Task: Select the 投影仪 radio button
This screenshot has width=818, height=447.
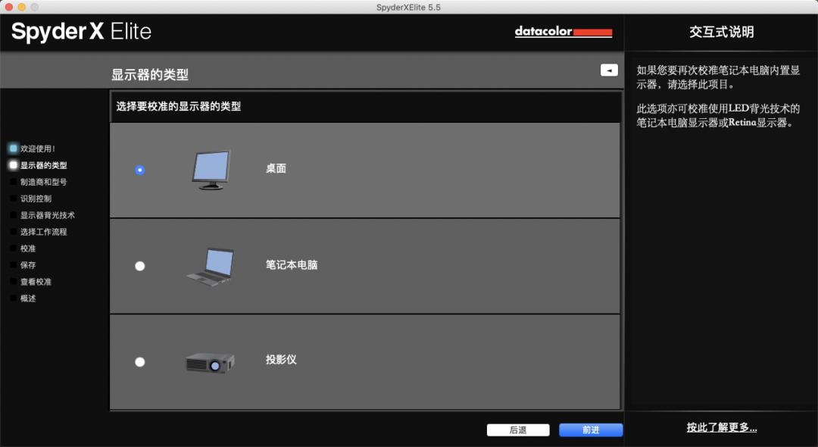Action: point(139,362)
